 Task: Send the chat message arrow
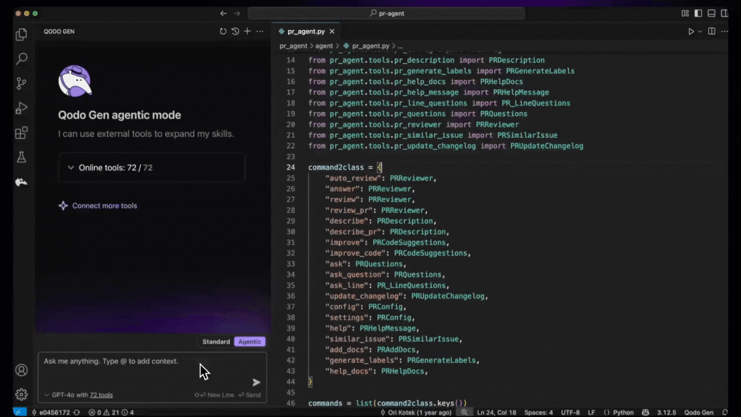[256, 382]
